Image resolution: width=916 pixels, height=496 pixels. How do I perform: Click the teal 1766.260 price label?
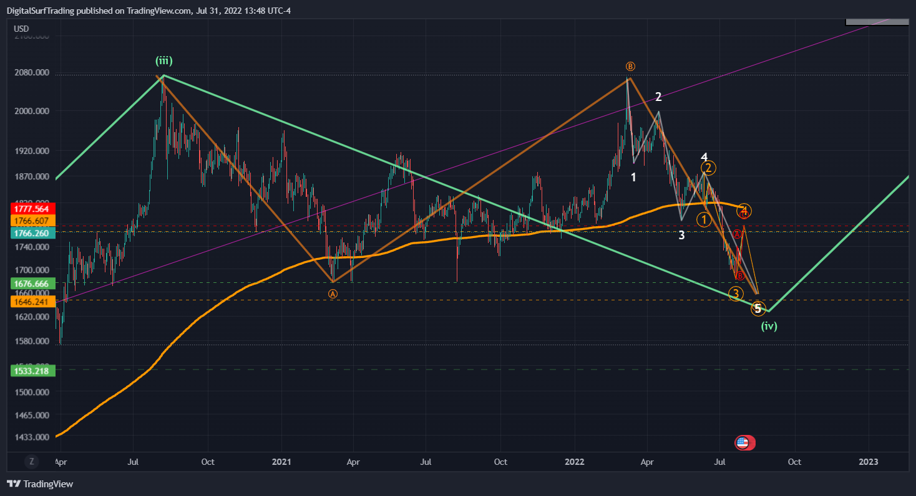pyautogui.click(x=33, y=233)
